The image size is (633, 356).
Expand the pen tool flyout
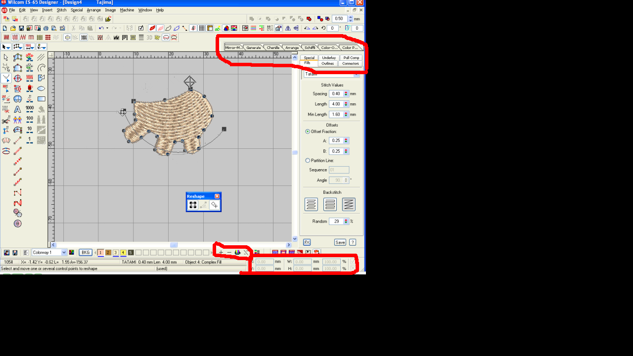42,46
